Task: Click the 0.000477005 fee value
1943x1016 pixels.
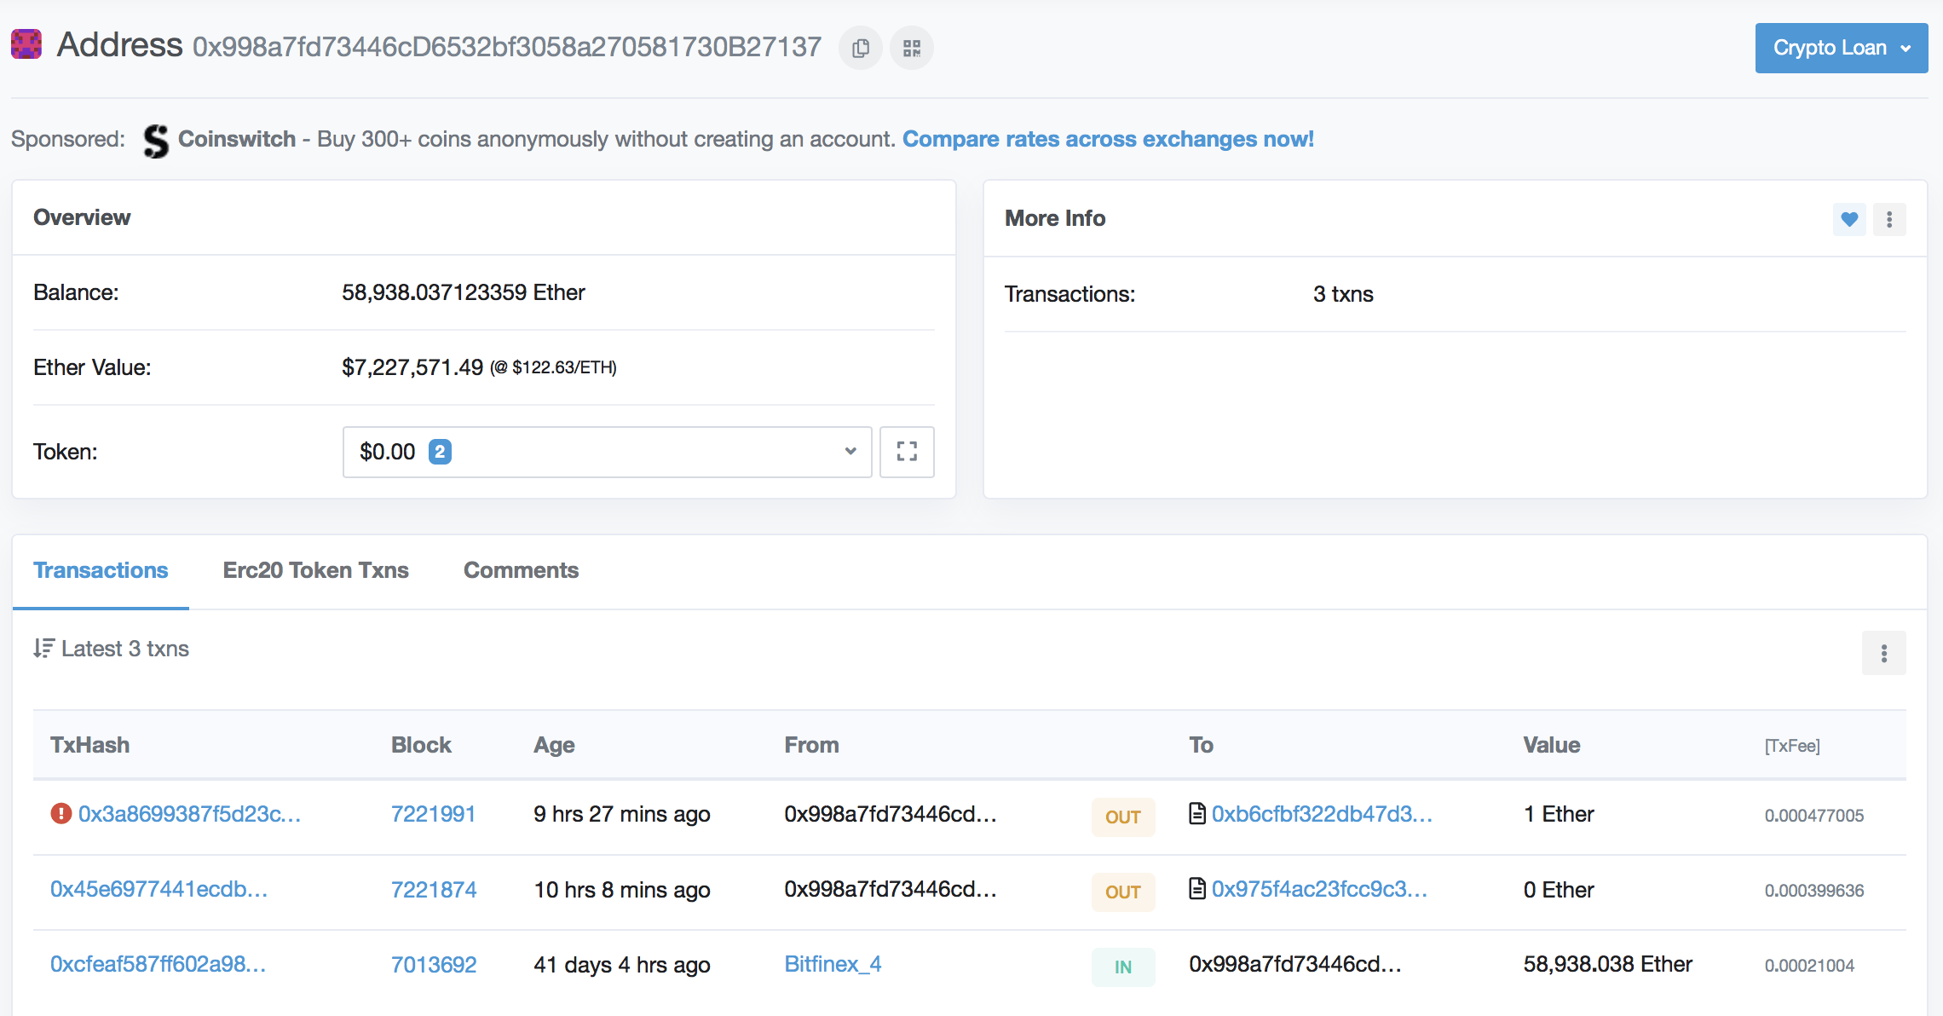Action: tap(1813, 815)
